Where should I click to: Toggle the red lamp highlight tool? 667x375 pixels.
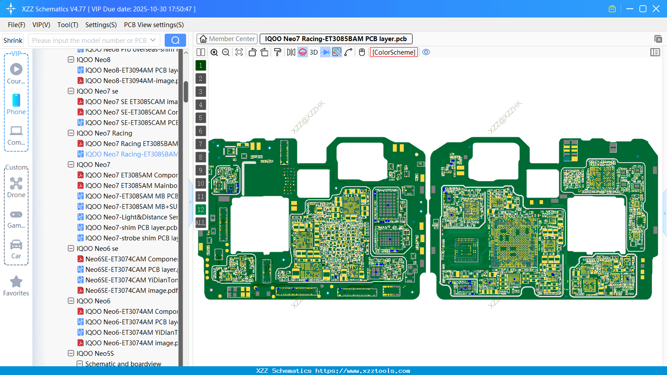coord(302,52)
